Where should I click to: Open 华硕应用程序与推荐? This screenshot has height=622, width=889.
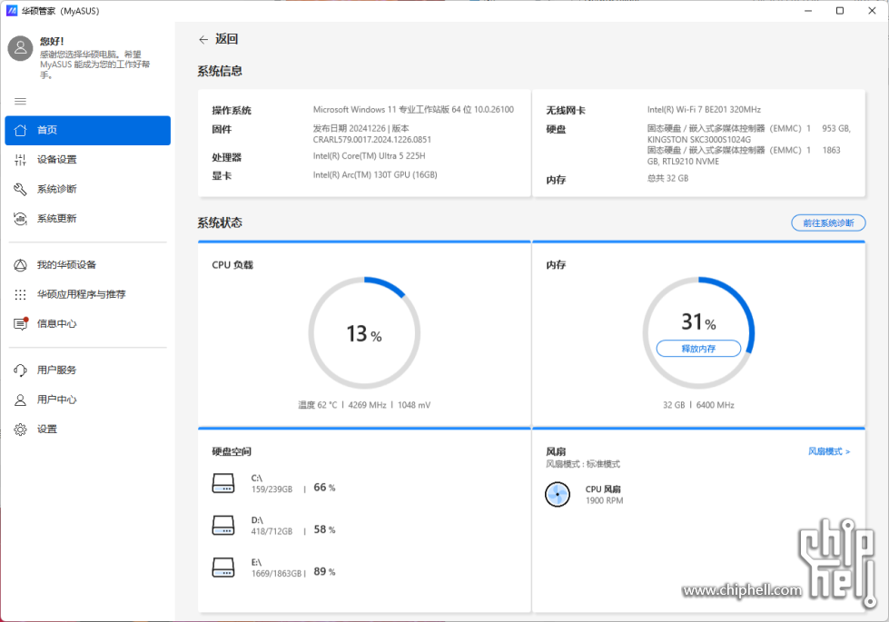tap(88, 294)
